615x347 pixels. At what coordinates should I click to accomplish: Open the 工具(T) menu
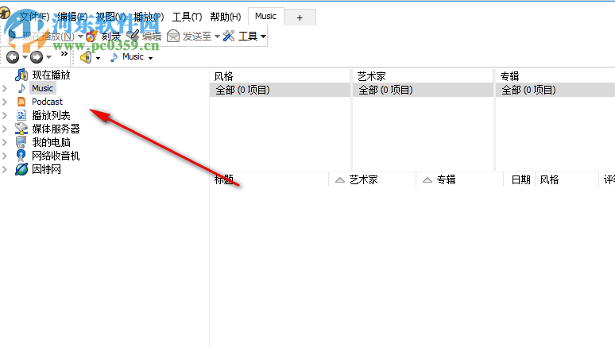[x=187, y=17]
